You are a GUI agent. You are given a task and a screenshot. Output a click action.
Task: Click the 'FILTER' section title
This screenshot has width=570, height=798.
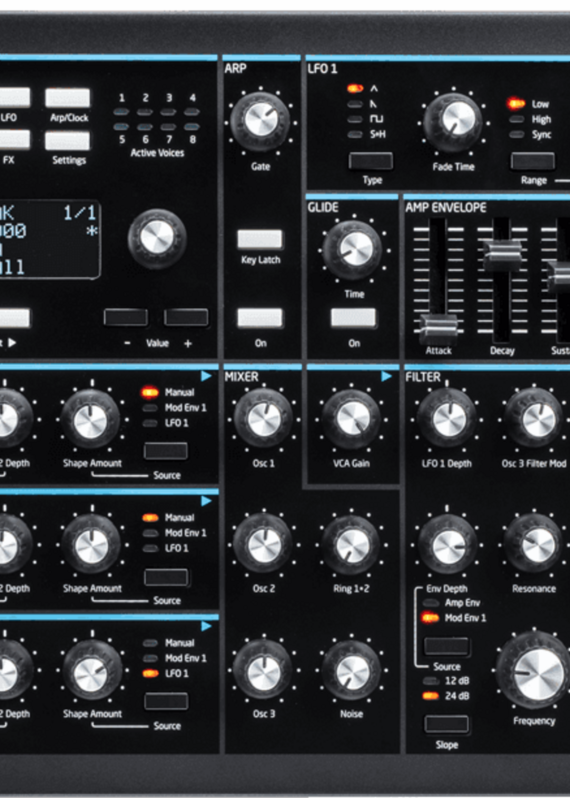[423, 377]
